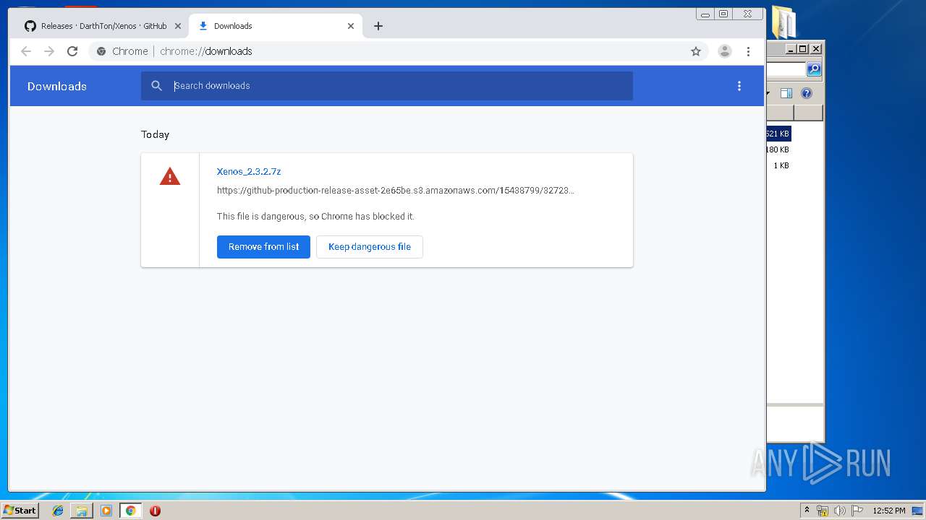Image resolution: width=926 pixels, height=520 pixels.
Task: Click the search box in the background window
Action: [x=786, y=69]
